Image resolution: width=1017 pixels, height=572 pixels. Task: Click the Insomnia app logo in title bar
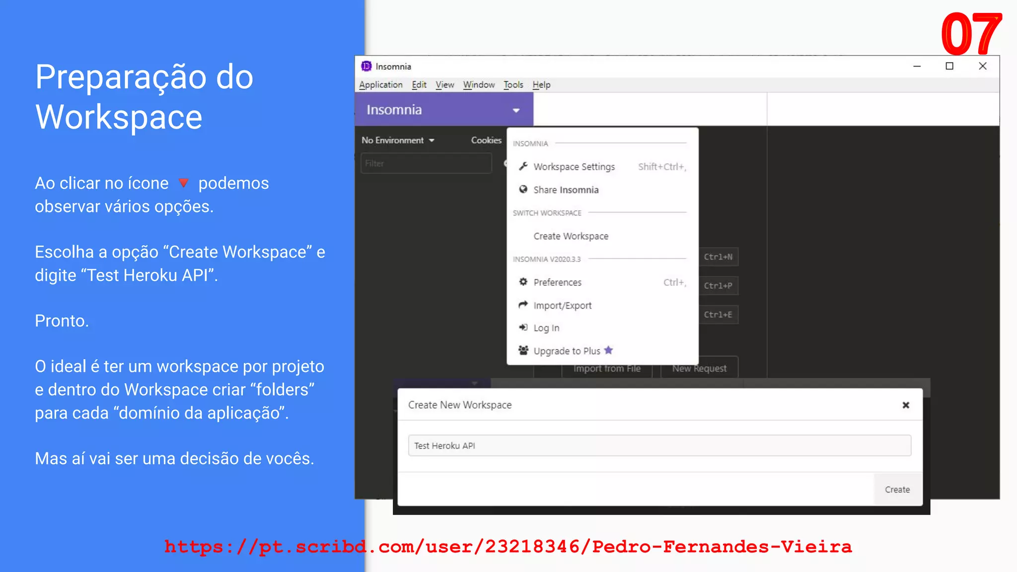tap(366, 66)
